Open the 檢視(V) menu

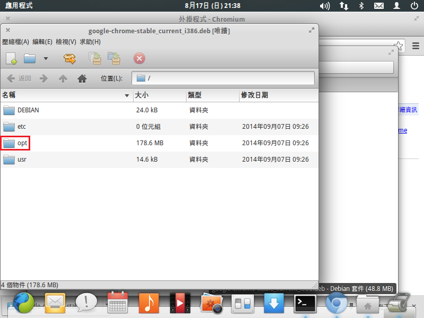pos(66,42)
